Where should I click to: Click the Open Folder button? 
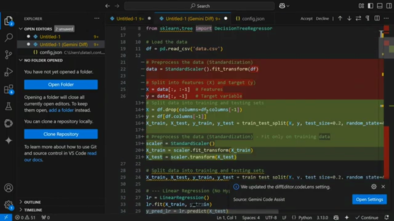point(61,84)
